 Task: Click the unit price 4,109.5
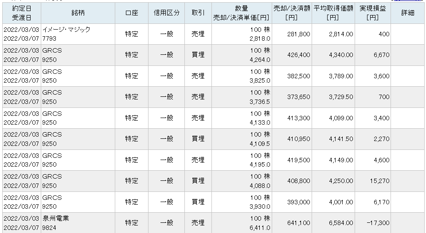pyautogui.click(x=260, y=144)
